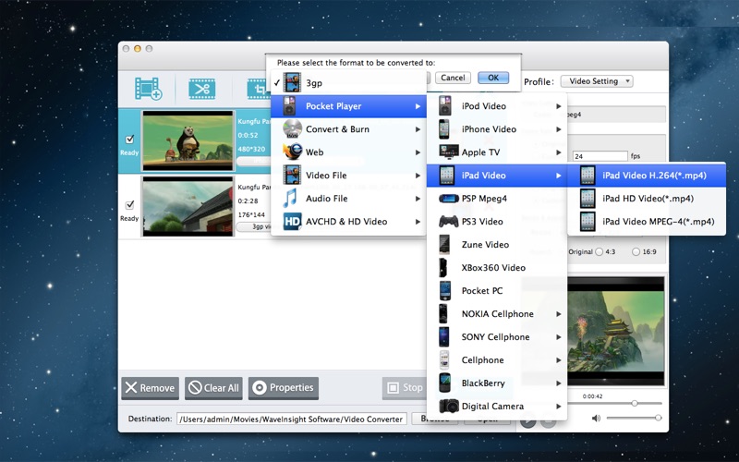Click the Add Video film icon in toolbar
This screenshot has width=739, height=462.
pos(149,89)
